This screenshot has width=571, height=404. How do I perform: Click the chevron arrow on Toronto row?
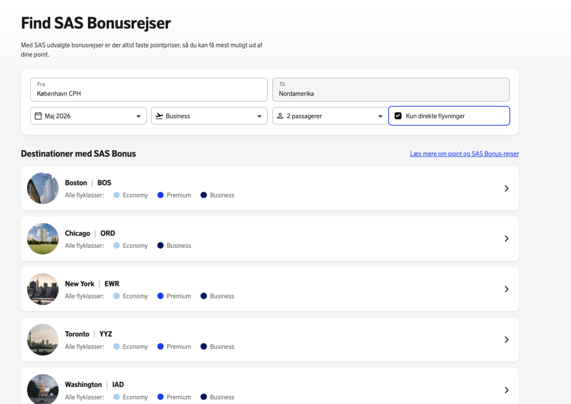pyautogui.click(x=506, y=340)
